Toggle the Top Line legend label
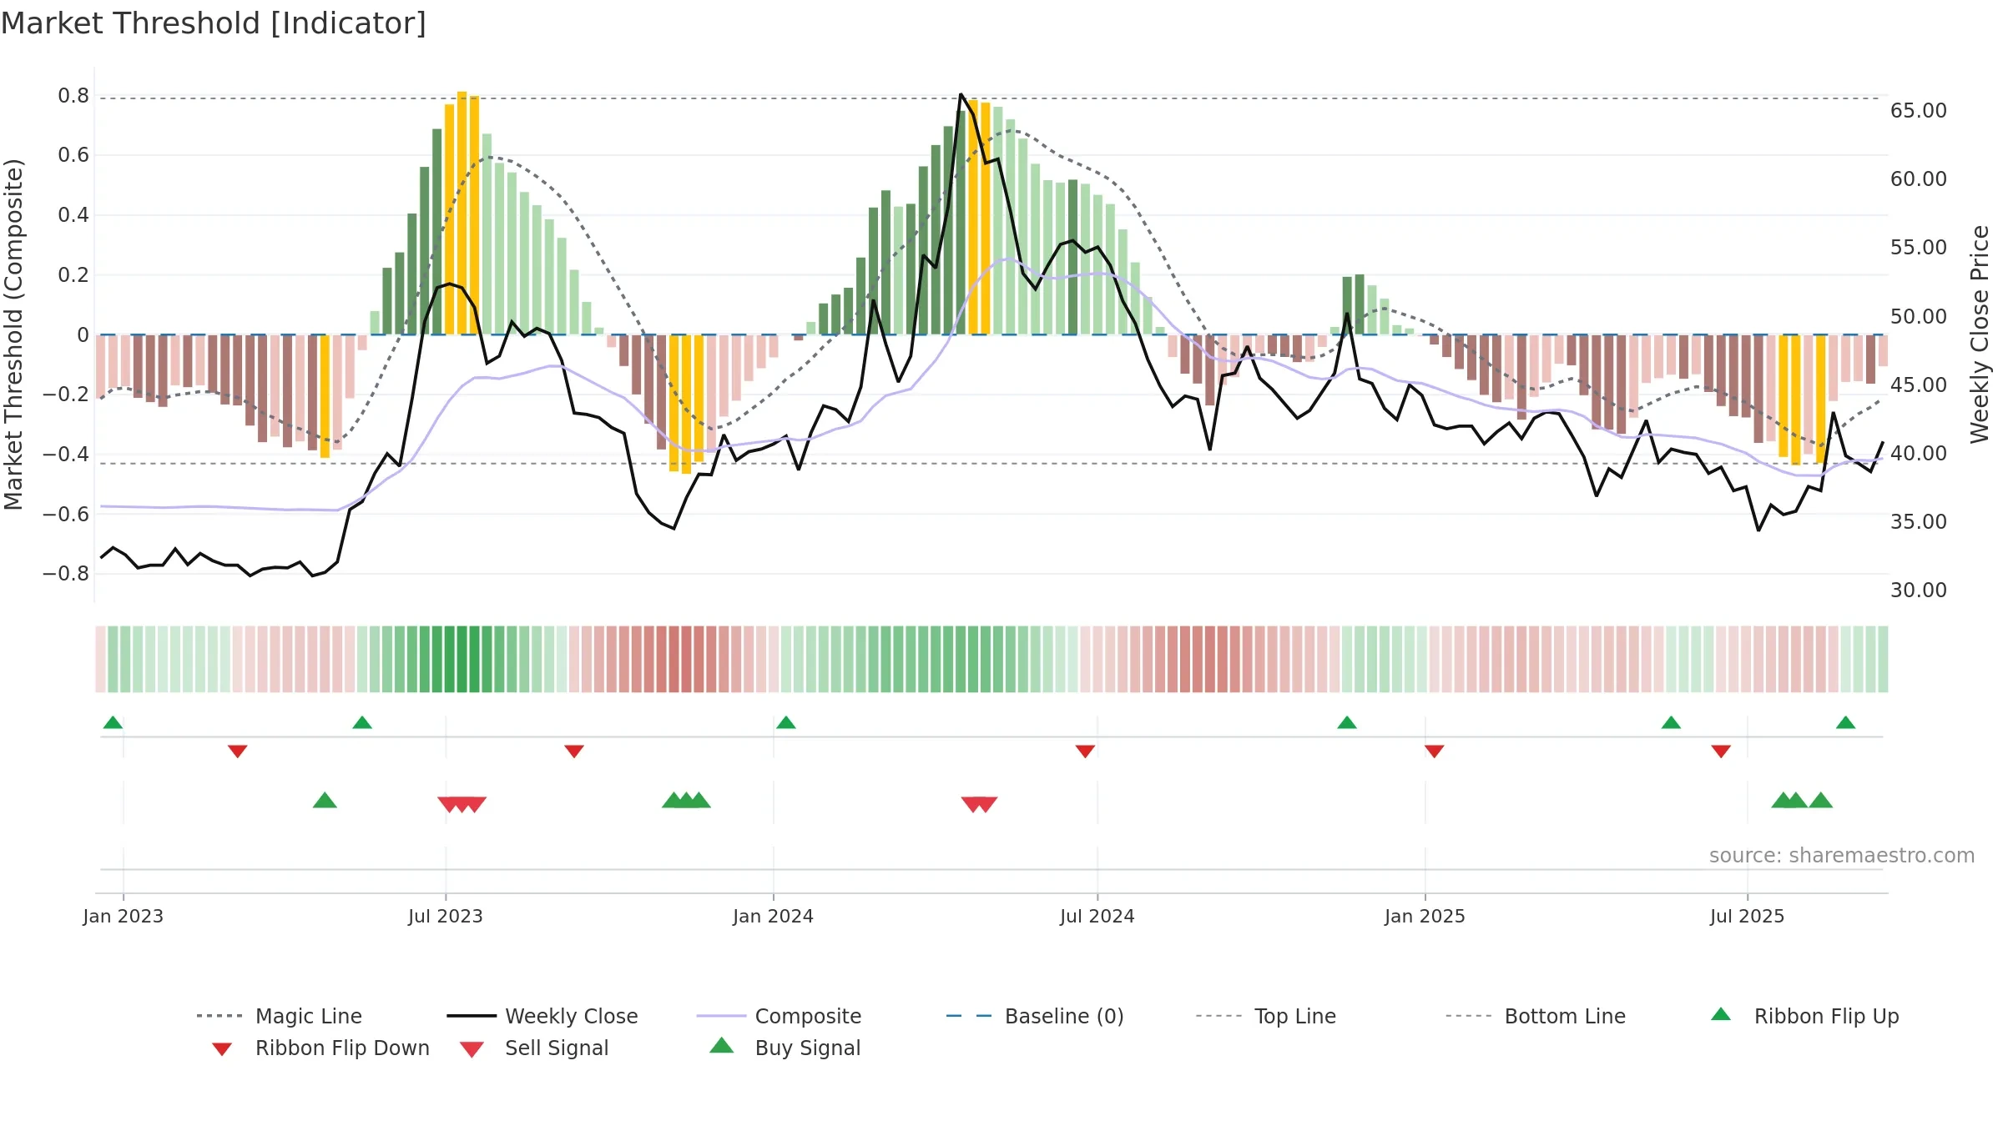The image size is (2003, 1126). (x=1295, y=1017)
